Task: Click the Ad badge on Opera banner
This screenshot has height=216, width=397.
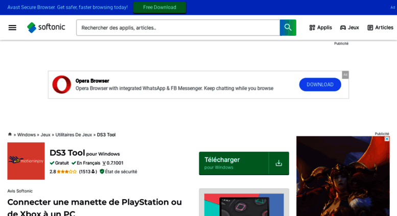Action: pos(345,75)
